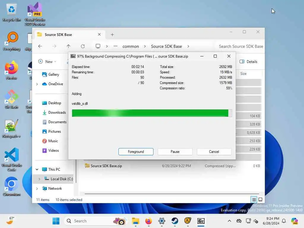Toggle the Details pane
304x228 pixels.
[248, 62]
